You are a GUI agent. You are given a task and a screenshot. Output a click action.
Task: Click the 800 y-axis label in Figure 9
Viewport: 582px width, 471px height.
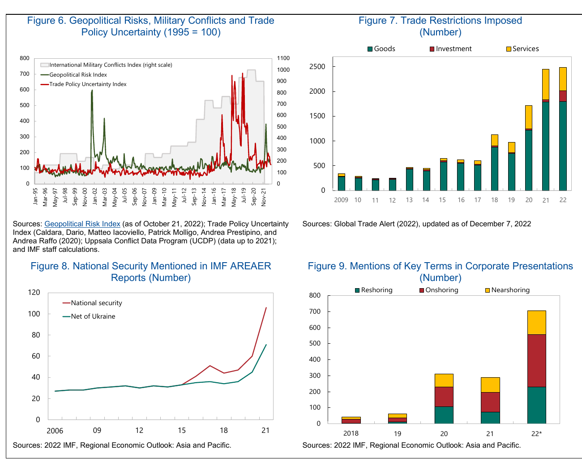[315, 295]
